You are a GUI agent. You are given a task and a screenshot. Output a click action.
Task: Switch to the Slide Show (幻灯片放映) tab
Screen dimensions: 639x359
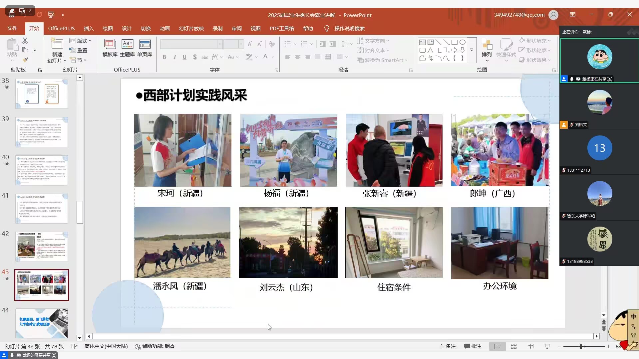tap(191, 29)
